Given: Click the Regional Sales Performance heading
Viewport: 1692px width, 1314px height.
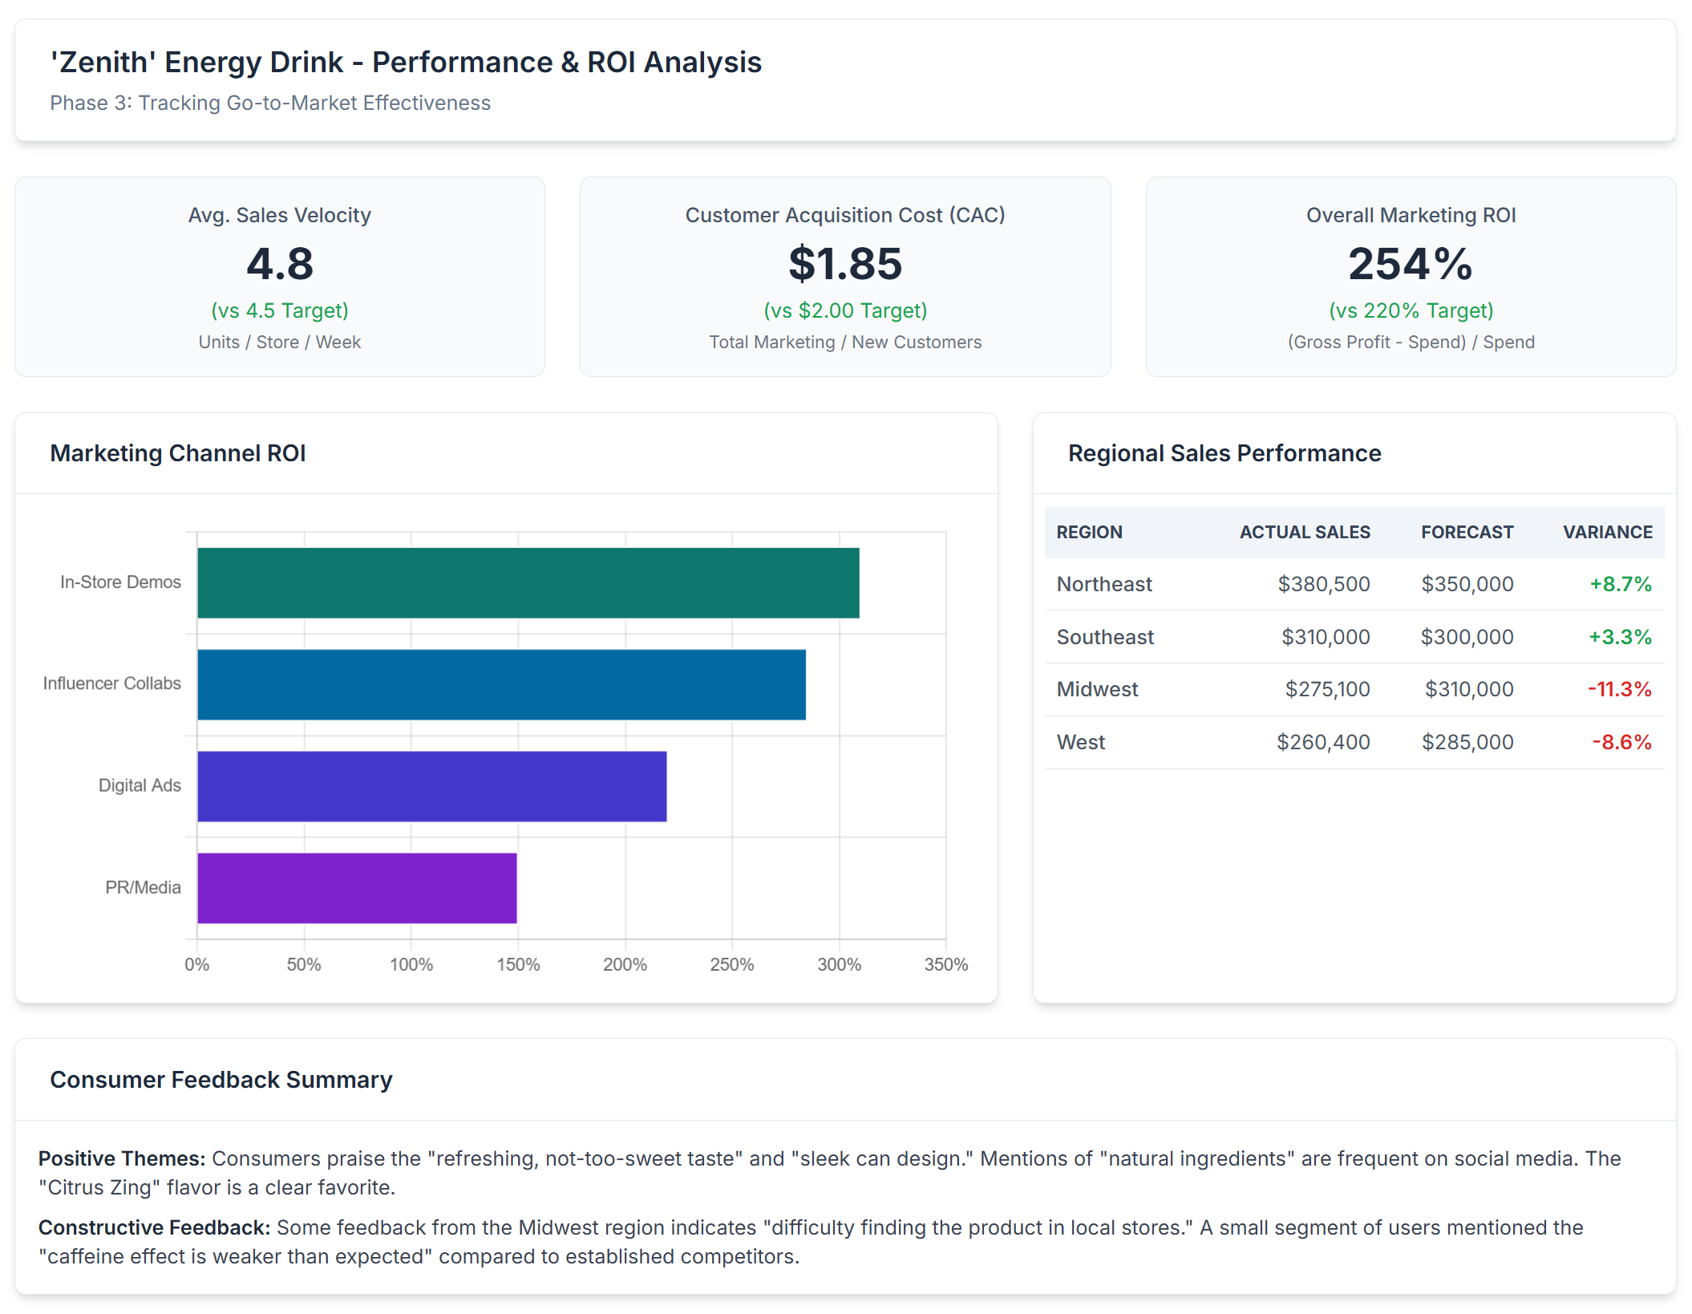Looking at the screenshot, I should point(1224,453).
